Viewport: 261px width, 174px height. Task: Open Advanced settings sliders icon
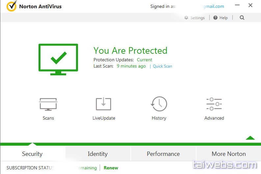[214, 104]
